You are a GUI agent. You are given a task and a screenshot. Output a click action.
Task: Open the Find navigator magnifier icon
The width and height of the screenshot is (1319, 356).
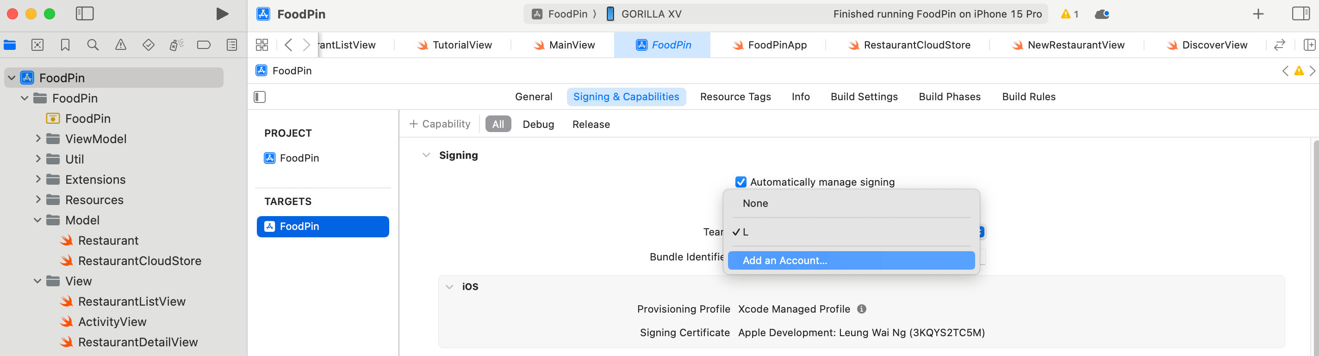point(93,44)
